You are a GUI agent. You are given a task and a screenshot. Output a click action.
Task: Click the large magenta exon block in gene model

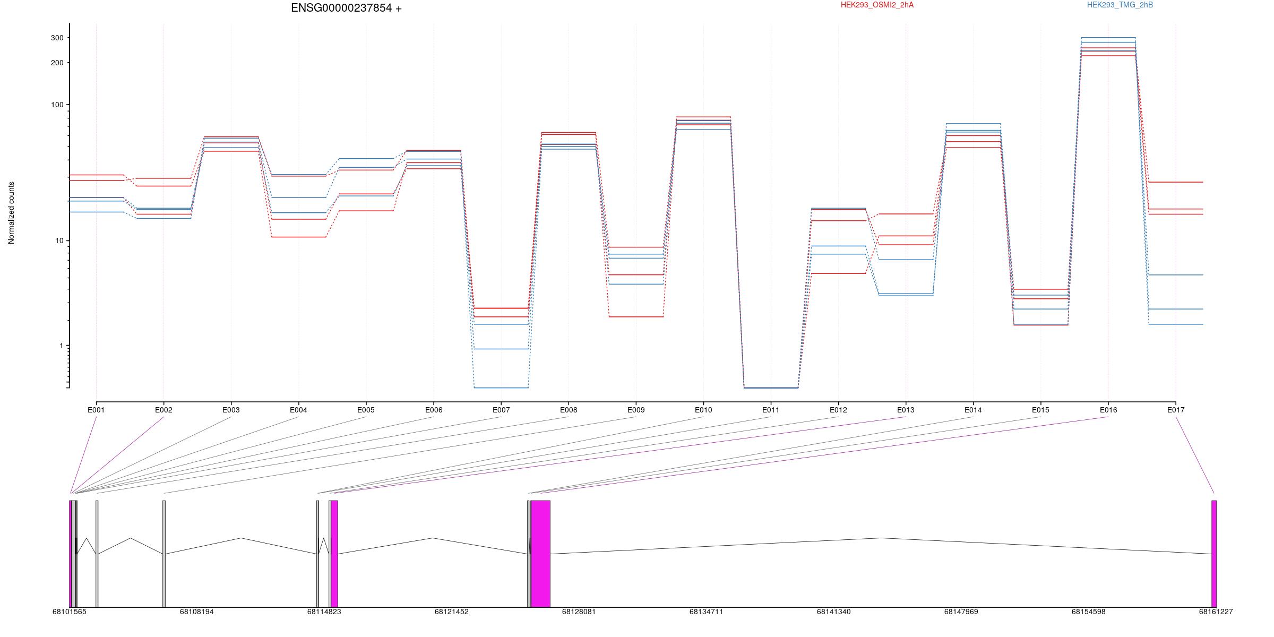point(540,554)
